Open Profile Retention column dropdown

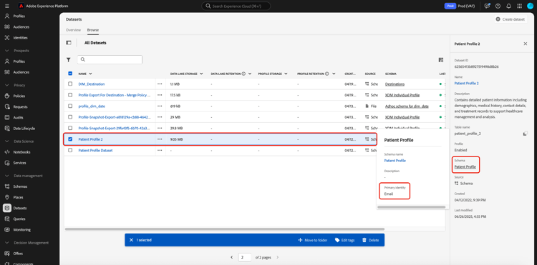(334, 74)
